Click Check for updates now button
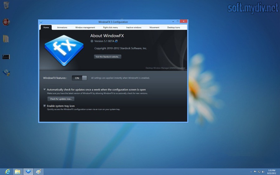The image size is (280, 175). 61,99
